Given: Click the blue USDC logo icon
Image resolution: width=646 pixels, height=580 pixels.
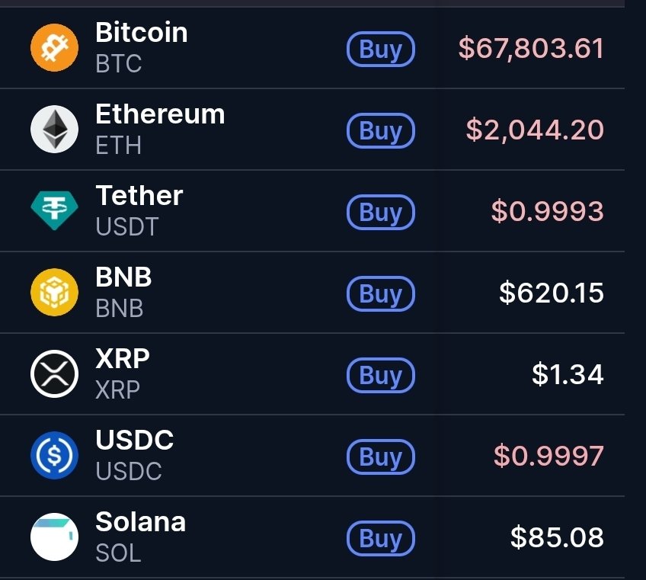Looking at the screenshot, I should point(54,456).
